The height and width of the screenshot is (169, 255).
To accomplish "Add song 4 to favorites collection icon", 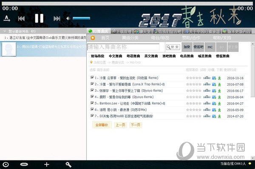I will 214,97.
